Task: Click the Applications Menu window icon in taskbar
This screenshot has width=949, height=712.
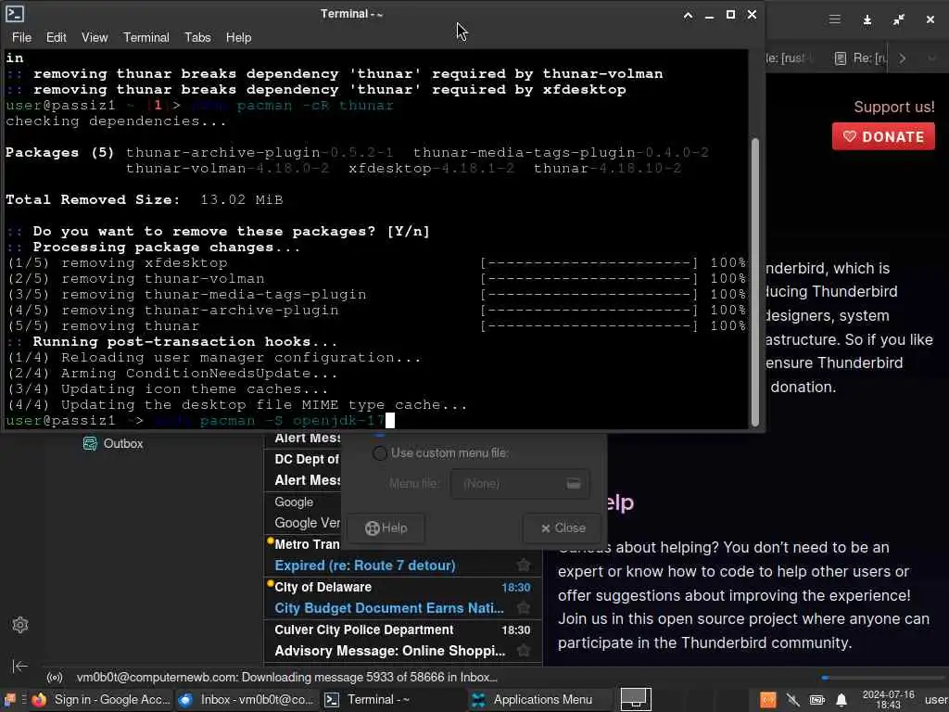Action: [x=478, y=701]
